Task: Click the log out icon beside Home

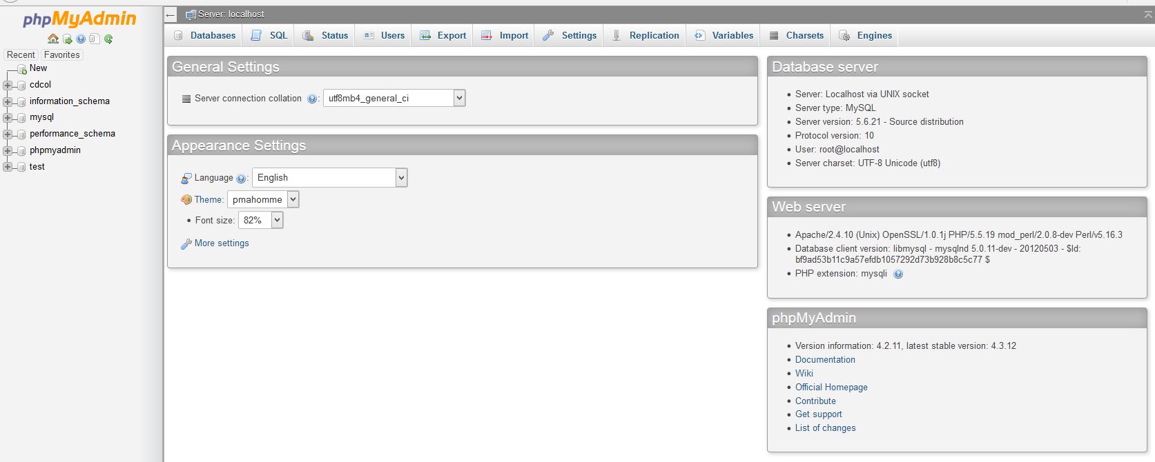Action: [68, 39]
